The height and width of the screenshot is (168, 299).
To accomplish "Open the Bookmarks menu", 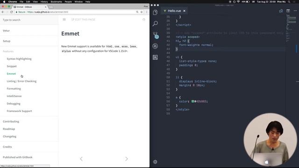I will (x=56, y=2).
